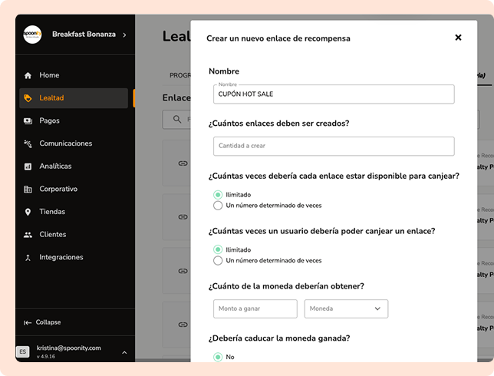Screen dimensions: 494x376
Task: Click the Nombre field with CUPÓN HOT SALE
Action: click(334, 94)
